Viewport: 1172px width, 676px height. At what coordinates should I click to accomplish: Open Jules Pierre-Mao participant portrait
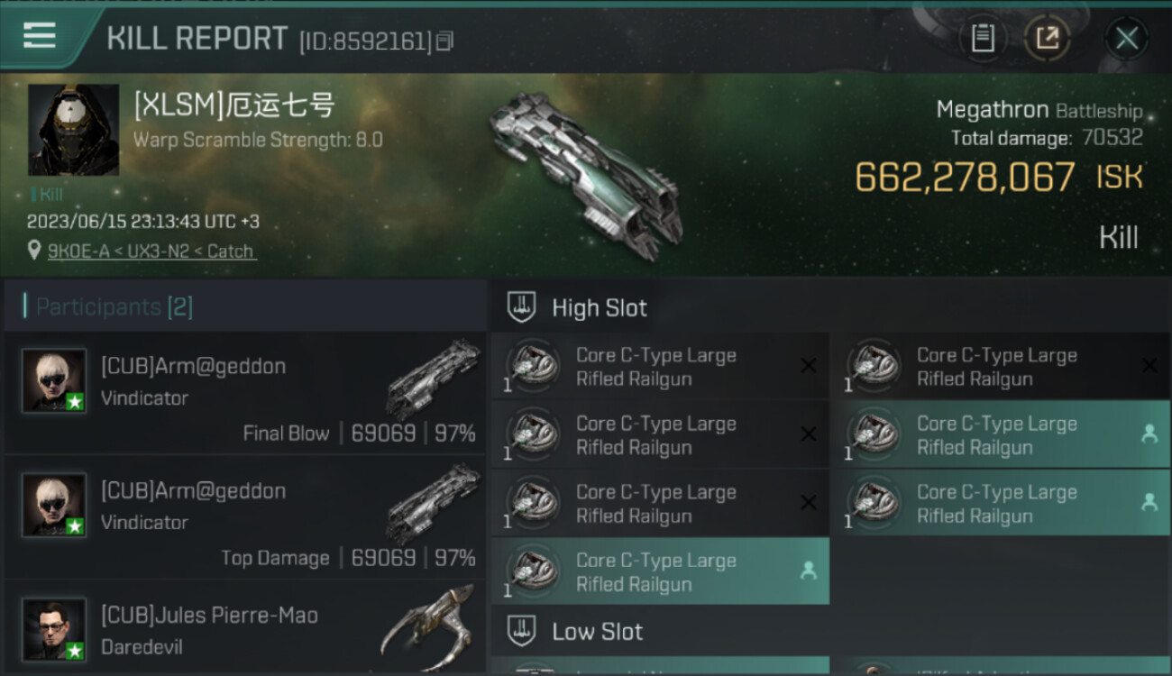point(54,629)
